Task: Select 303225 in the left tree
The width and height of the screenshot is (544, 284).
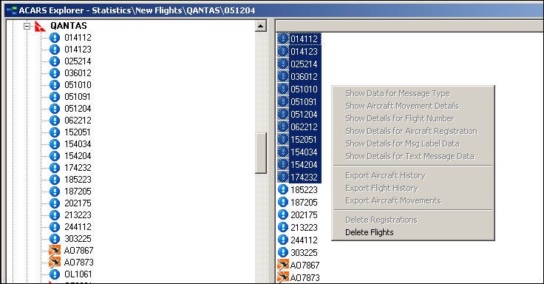Action: [x=78, y=239]
